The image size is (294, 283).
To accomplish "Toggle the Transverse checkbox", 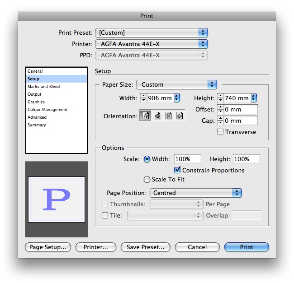I will 220,132.
